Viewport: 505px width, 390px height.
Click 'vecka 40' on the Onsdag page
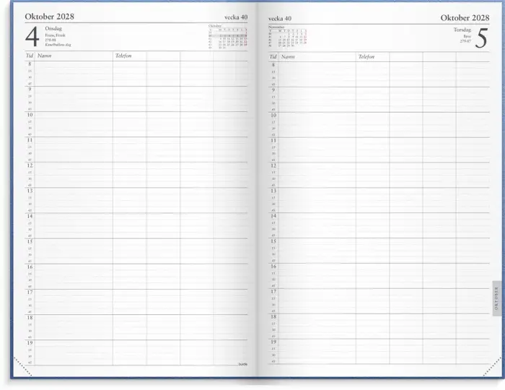click(x=236, y=17)
